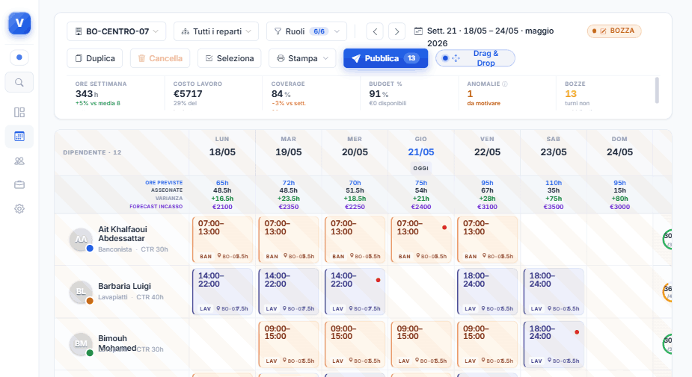Screen dimensions: 692x377
Task: Click Monday forecast incasso €2100
Action: point(222,207)
